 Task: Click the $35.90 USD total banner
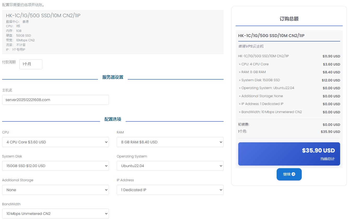[289, 154]
